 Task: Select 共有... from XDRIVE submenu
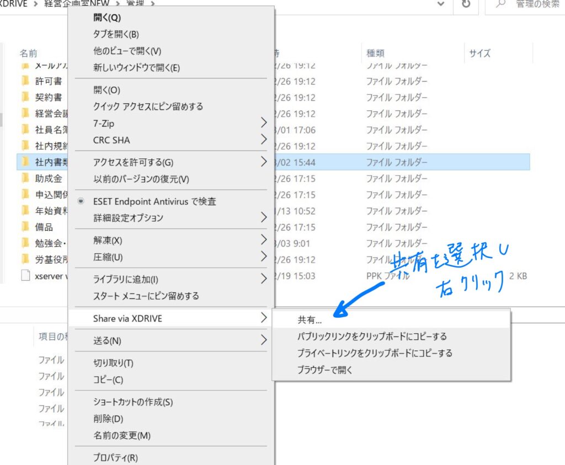click(x=310, y=320)
